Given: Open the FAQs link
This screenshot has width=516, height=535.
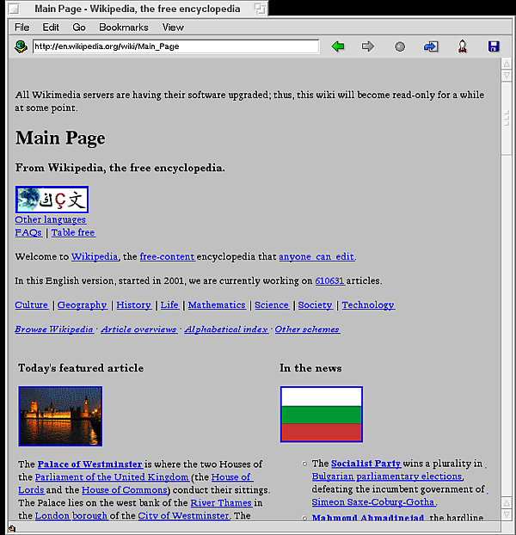Looking at the screenshot, I should tap(28, 233).
